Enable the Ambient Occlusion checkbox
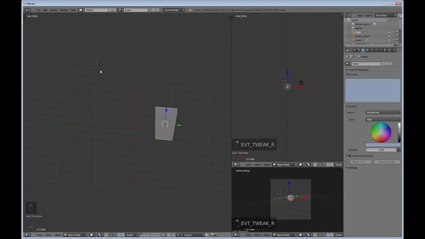Image resolution: width=425 pixels, height=239 pixels. (350, 156)
